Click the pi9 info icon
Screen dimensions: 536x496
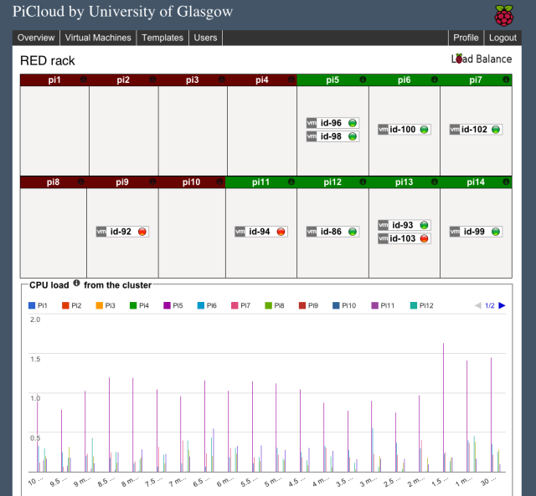152,182
